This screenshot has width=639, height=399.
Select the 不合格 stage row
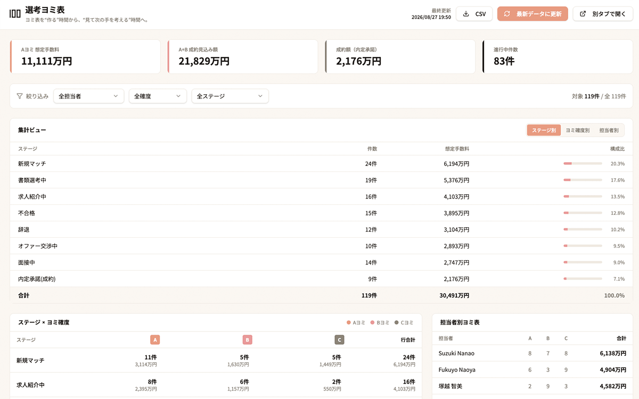[321, 213]
